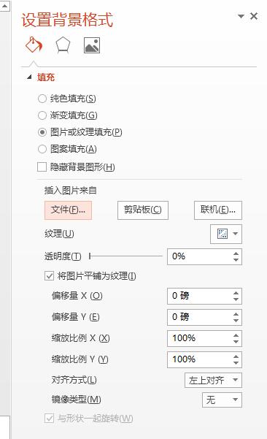Viewport: 267px width, 439px height.
Task: Switch to the Effects pentagon icon tab
Action: [63, 45]
